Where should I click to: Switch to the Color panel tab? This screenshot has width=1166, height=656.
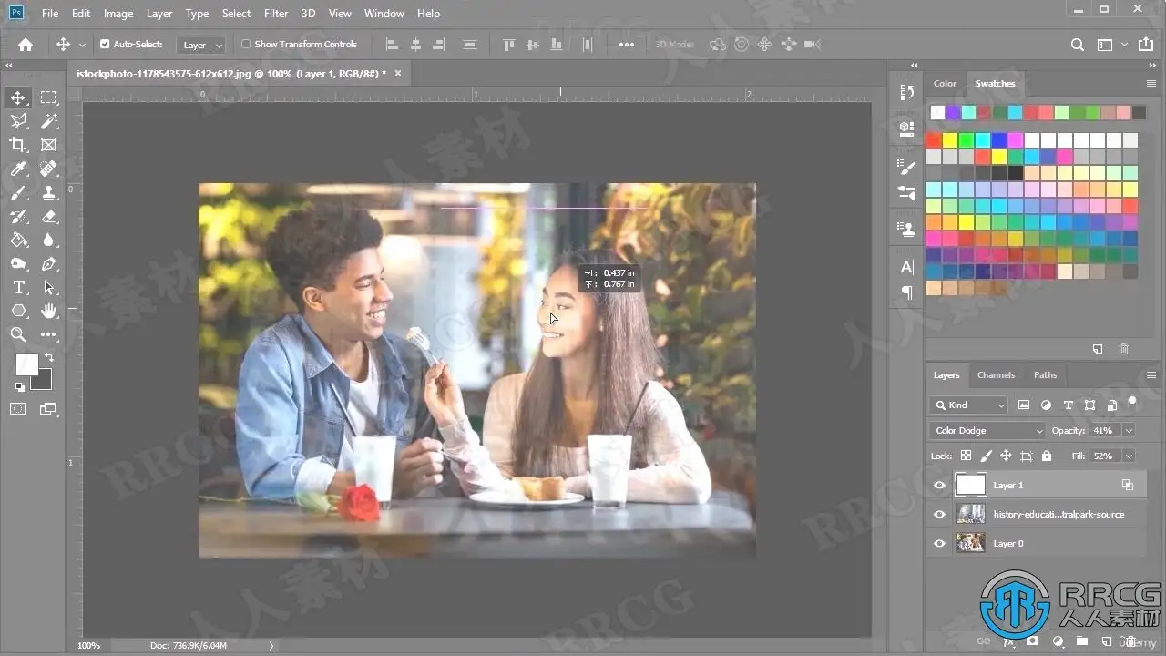click(x=945, y=83)
